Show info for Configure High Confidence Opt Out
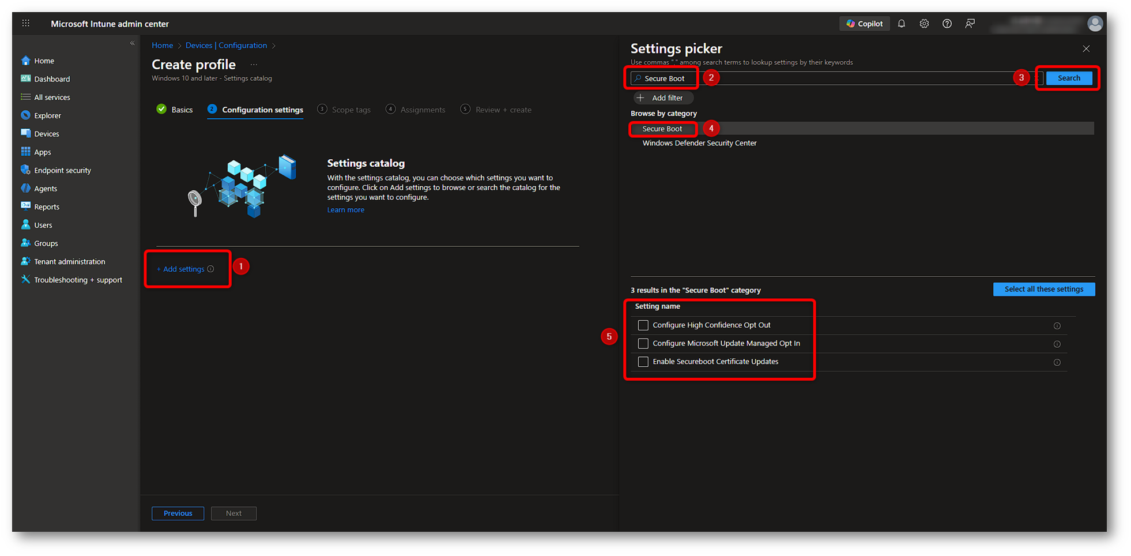1131x556 pixels. click(x=1057, y=326)
